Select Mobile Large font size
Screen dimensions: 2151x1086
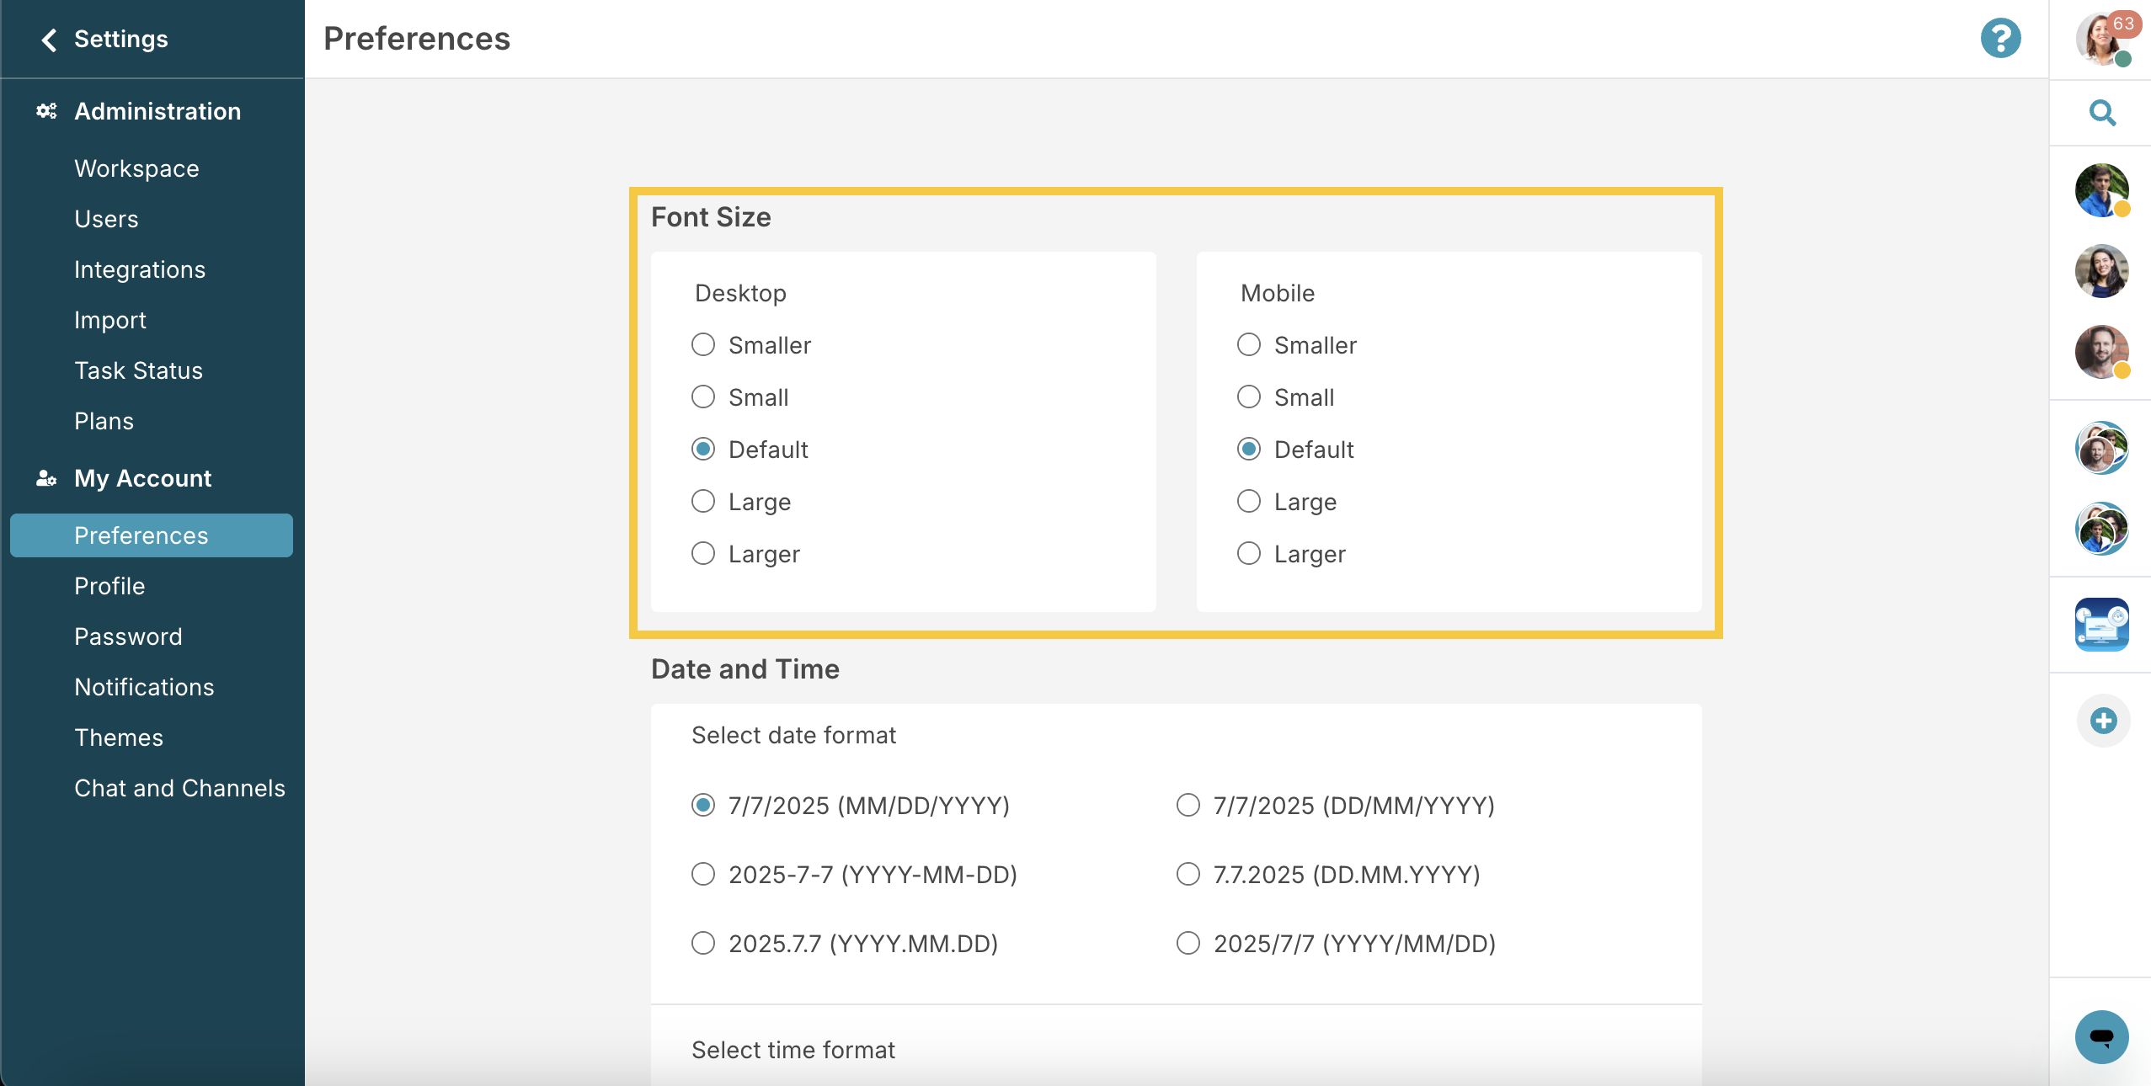[1249, 501]
